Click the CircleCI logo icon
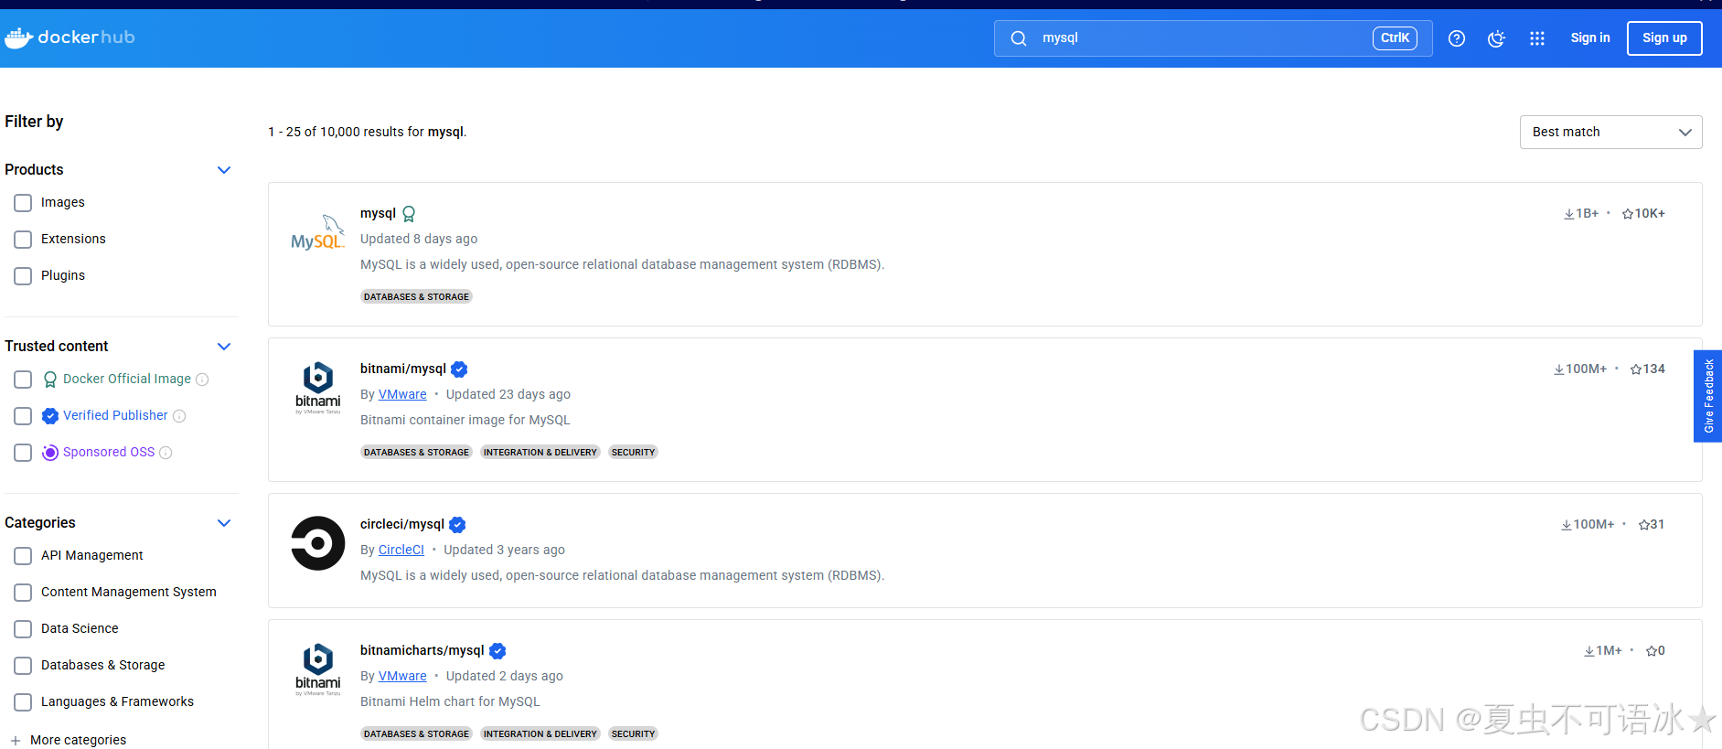Image resolution: width=1722 pixels, height=749 pixels. [317, 543]
